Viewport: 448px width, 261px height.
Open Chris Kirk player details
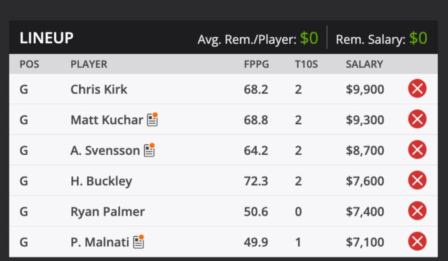[x=99, y=89]
